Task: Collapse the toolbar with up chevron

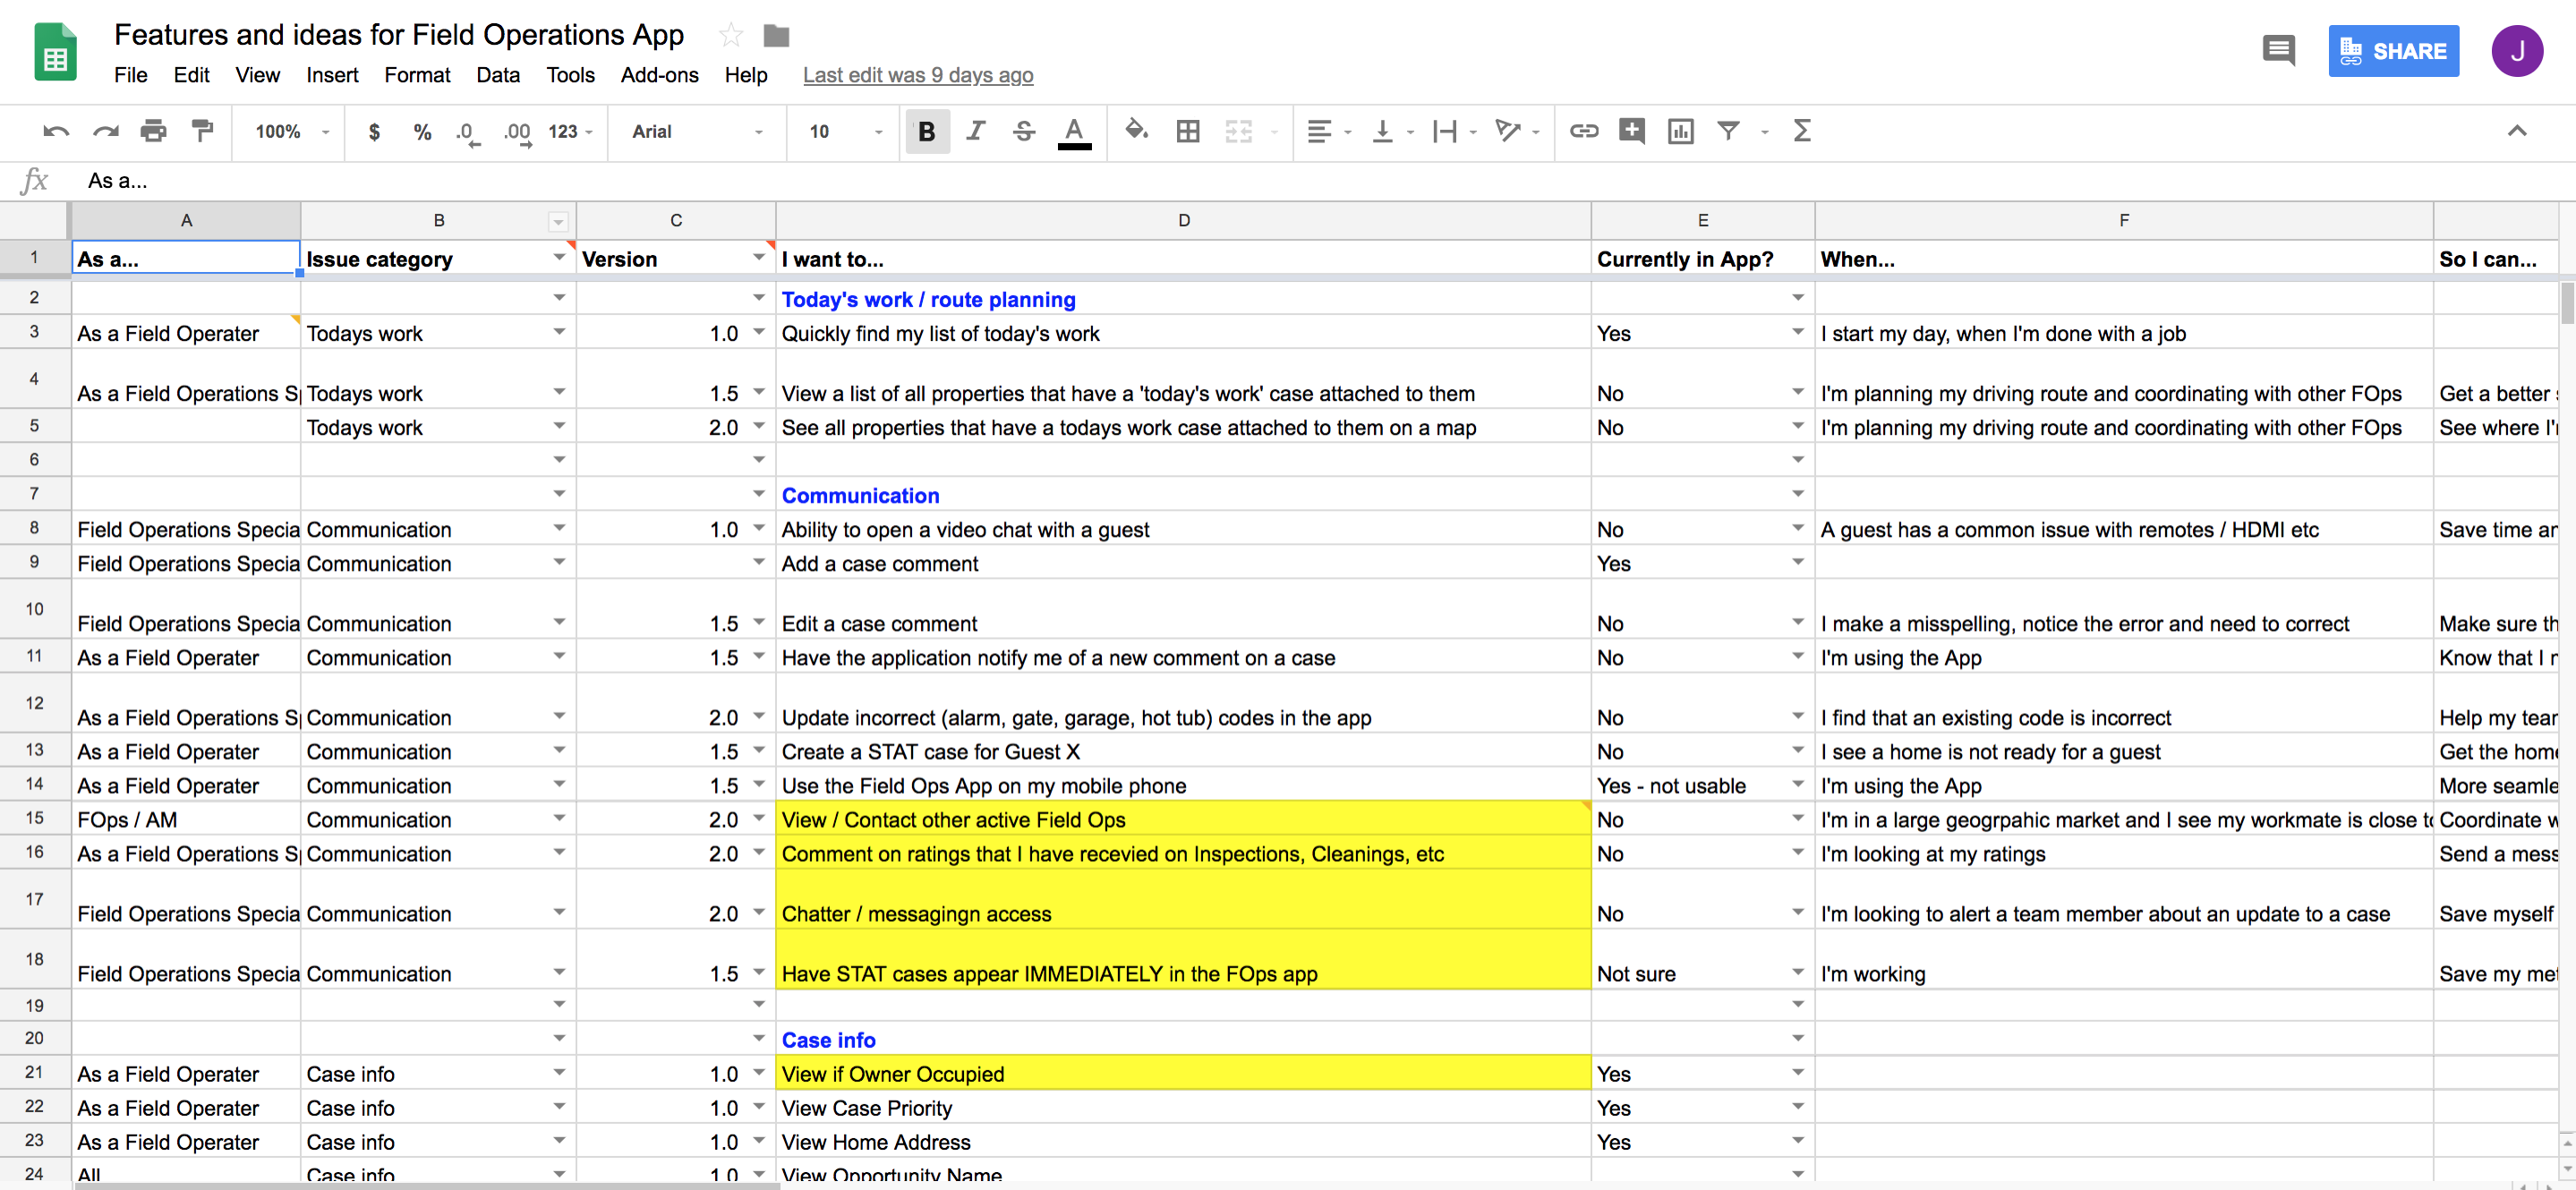Action: point(2517,131)
